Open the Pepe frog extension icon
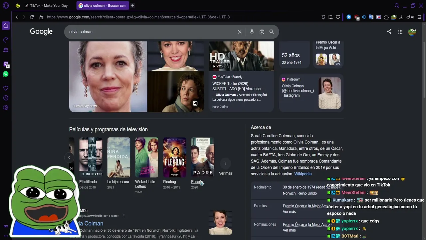The width and height of the screenshot is (426, 240). pyautogui.click(x=394, y=17)
